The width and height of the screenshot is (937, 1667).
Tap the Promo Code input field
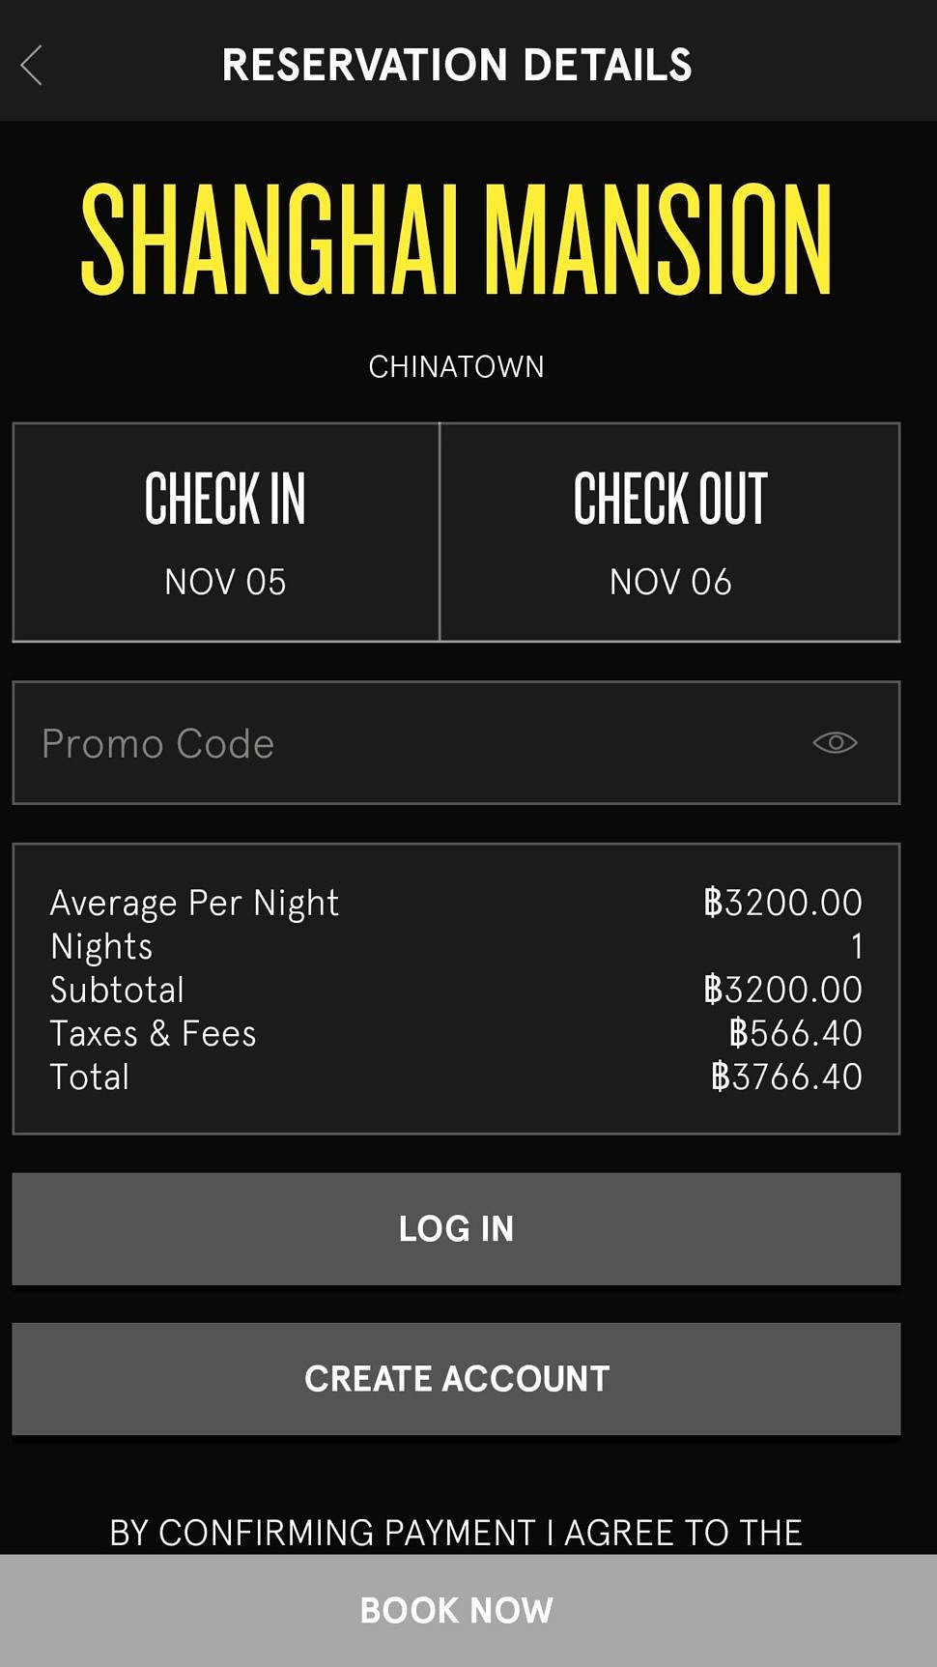point(456,742)
